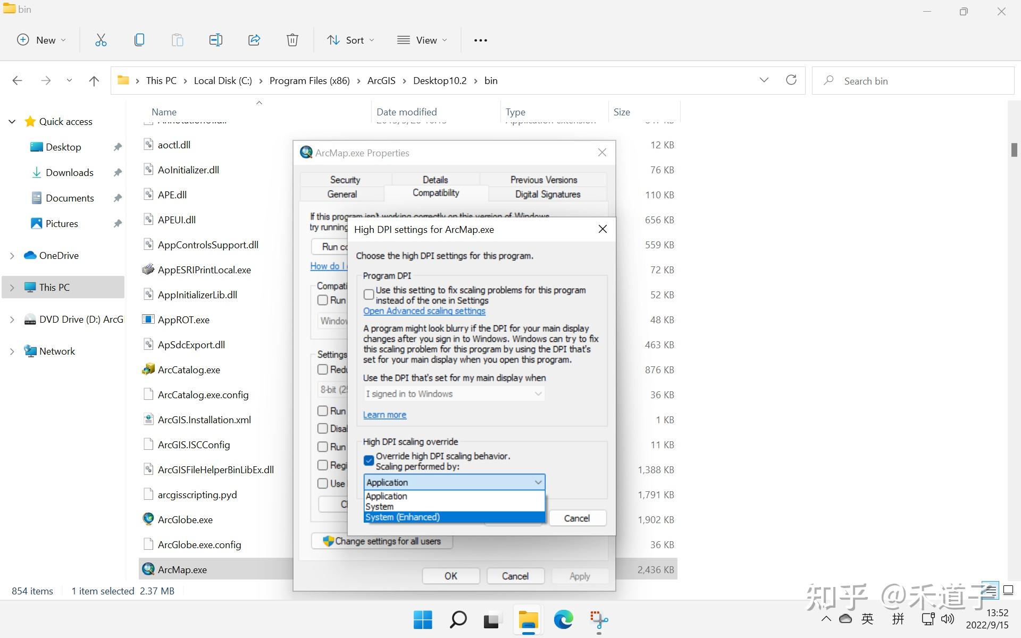Open recent locations dropdown arrow
The height and width of the screenshot is (638, 1021).
pyautogui.click(x=69, y=80)
